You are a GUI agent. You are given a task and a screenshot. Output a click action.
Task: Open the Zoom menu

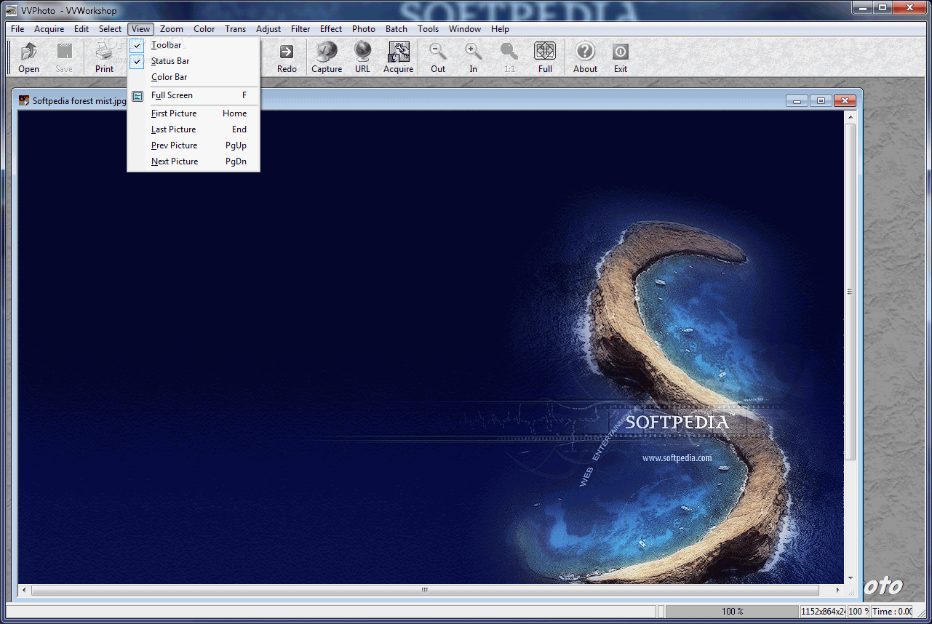click(172, 29)
